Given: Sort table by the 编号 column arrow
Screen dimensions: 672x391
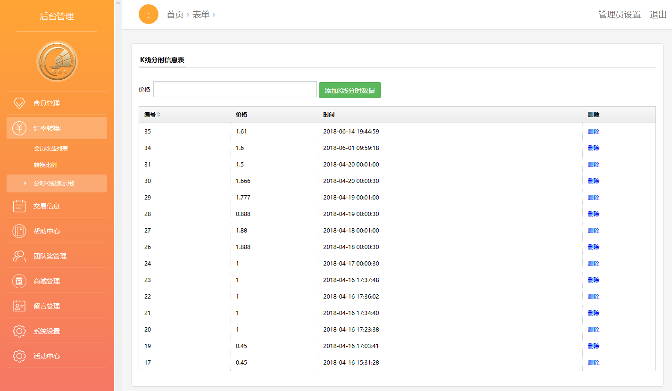Looking at the screenshot, I should (158, 115).
